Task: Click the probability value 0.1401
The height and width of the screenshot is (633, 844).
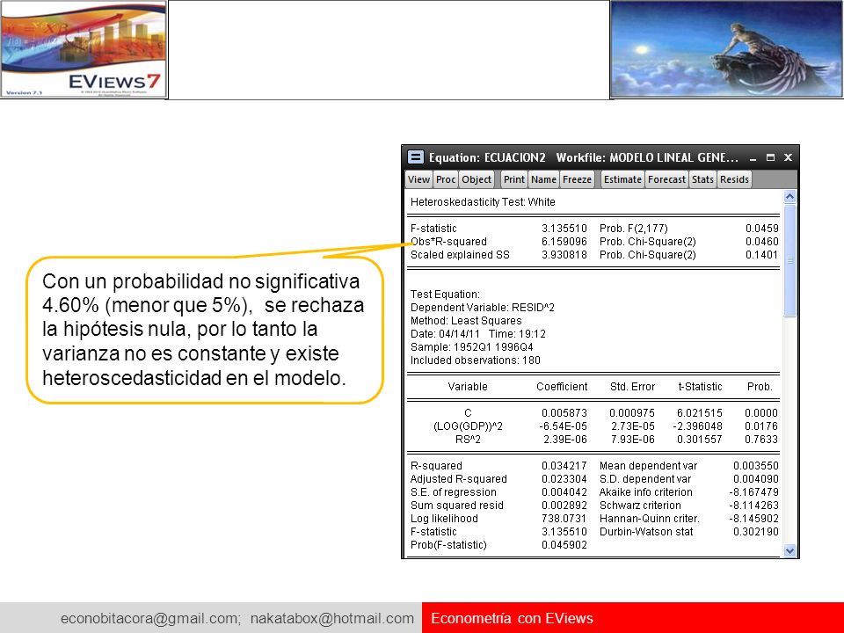Action: tap(761, 255)
